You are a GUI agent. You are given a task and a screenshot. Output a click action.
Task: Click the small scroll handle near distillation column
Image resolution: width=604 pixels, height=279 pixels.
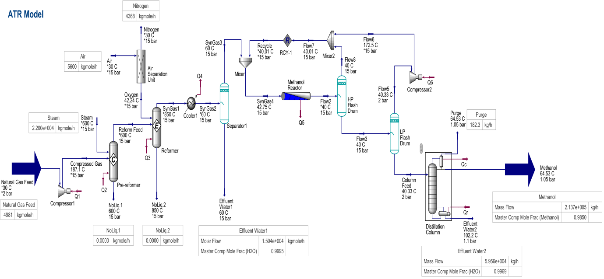point(421,149)
